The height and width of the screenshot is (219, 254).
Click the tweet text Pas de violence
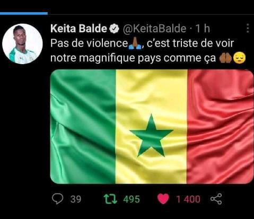(89, 43)
